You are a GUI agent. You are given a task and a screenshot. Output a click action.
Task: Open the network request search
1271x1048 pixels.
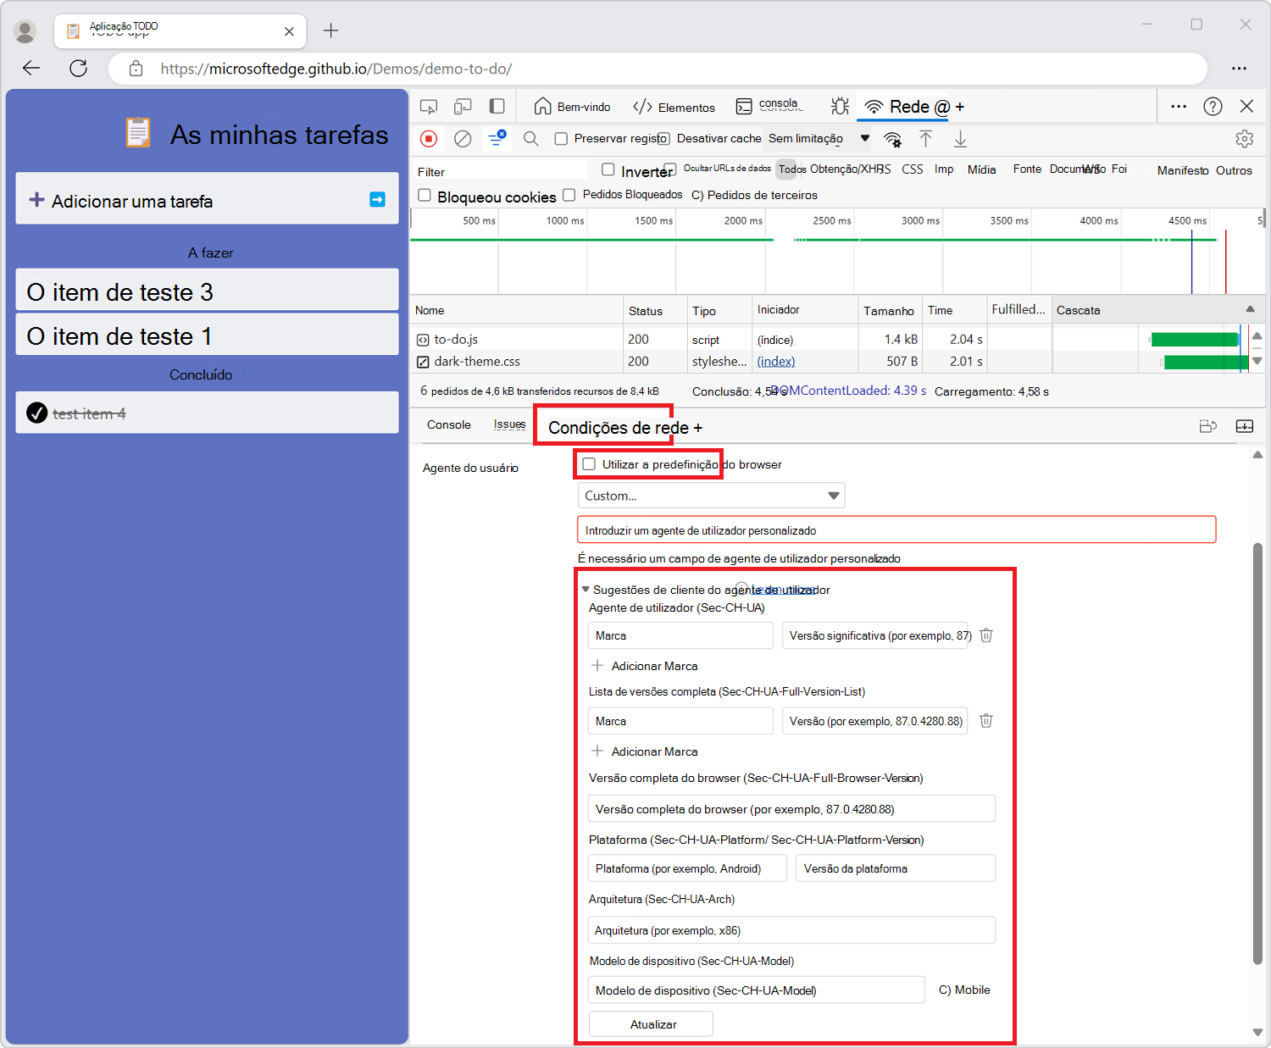(x=531, y=138)
